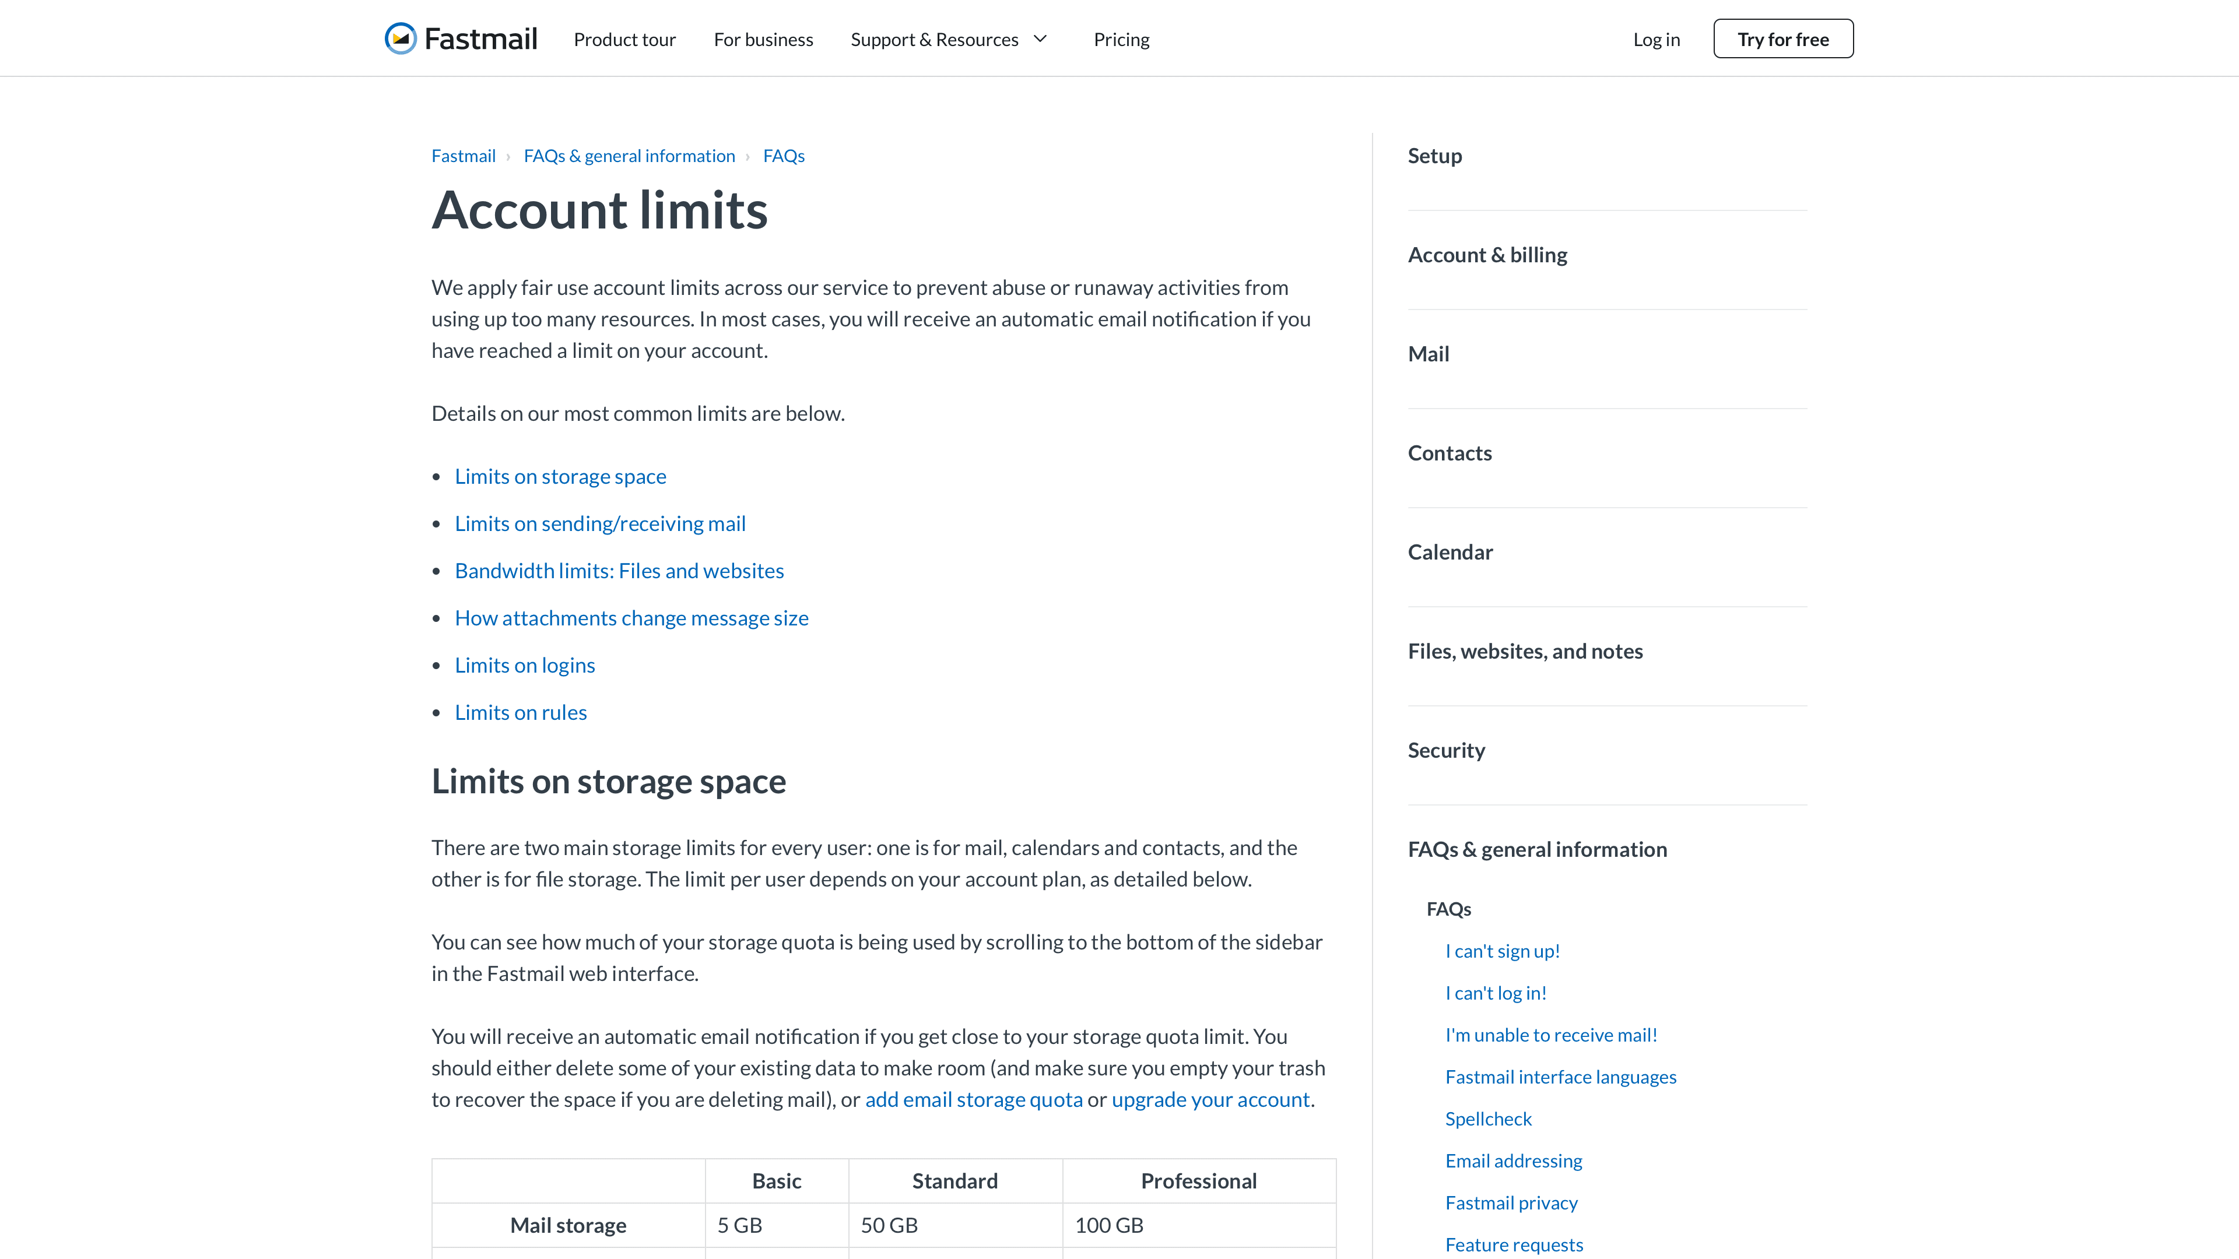View the Pricing page
This screenshot has height=1259, width=2239.
click(x=1121, y=38)
